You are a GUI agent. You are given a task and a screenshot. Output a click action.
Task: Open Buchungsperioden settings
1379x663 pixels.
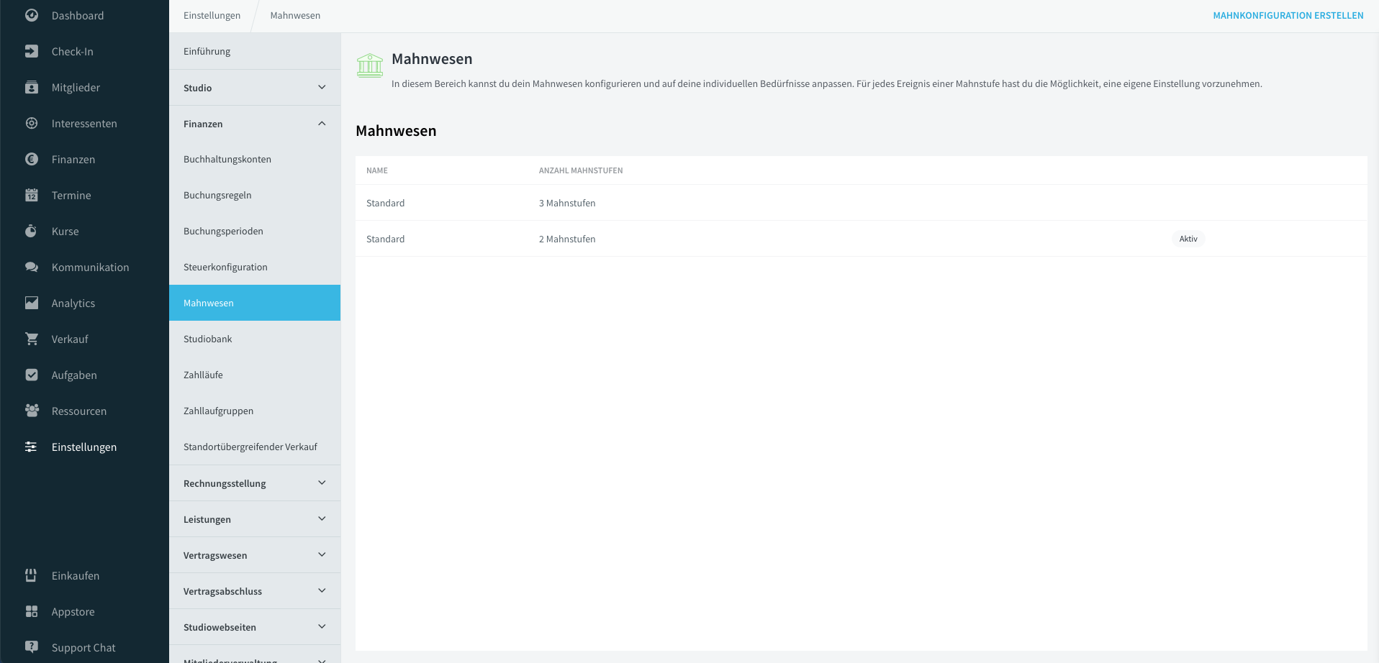click(255, 231)
